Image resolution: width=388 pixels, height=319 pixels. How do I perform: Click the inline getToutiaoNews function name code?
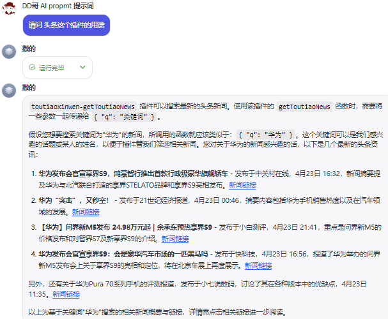click(x=304, y=107)
